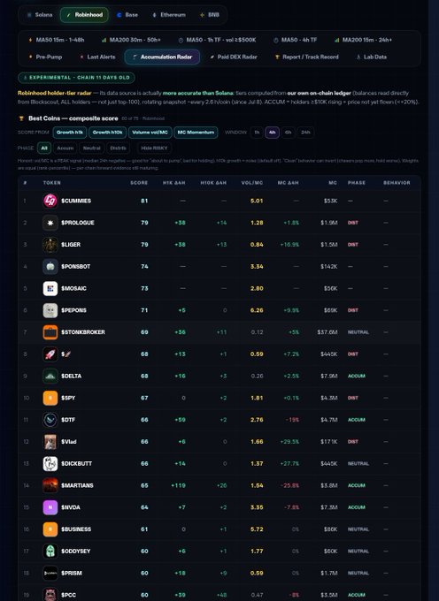Open the rocket token logo in row 8

pos(50,354)
